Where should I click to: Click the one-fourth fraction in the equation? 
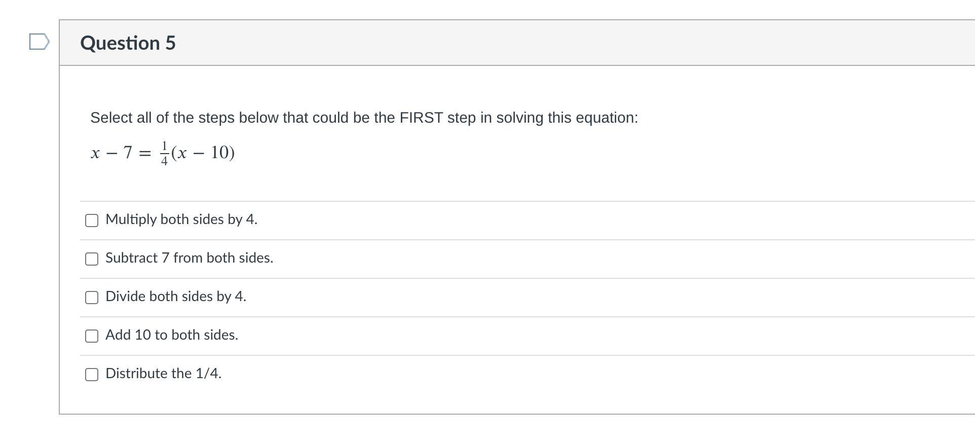(164, 153)
